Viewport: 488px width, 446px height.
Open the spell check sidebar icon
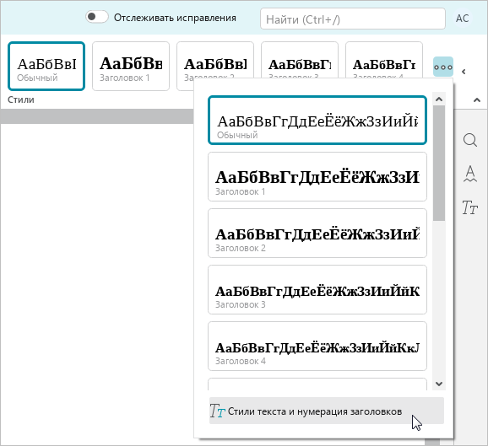pyautogui.click(x=470, y=174)
